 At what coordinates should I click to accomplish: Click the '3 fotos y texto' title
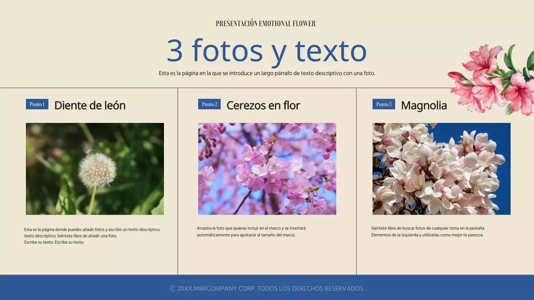(x=267, y=51)
